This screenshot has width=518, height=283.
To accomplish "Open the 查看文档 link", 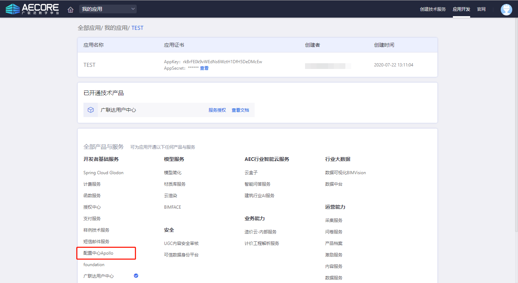I will [240, 110].
